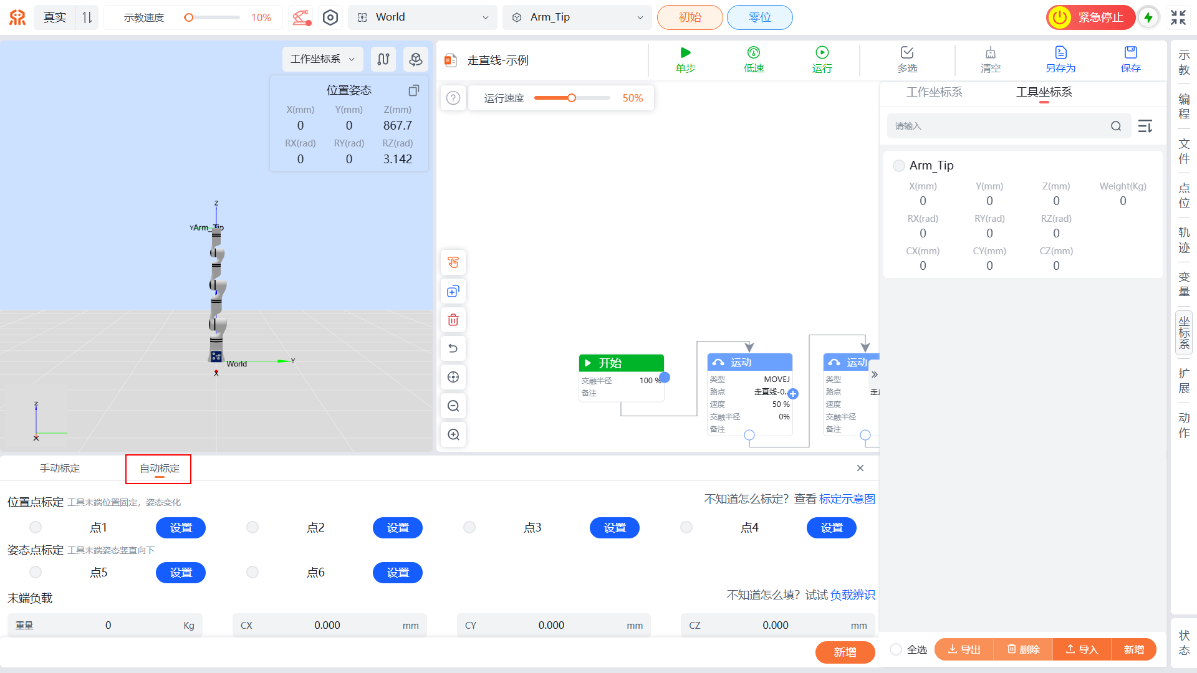The height and width of the screenshot is (673, 1197).
Task: Click the low-speed (低速) gauge icon
Action: pyautogui.click(x=753, y=53)
